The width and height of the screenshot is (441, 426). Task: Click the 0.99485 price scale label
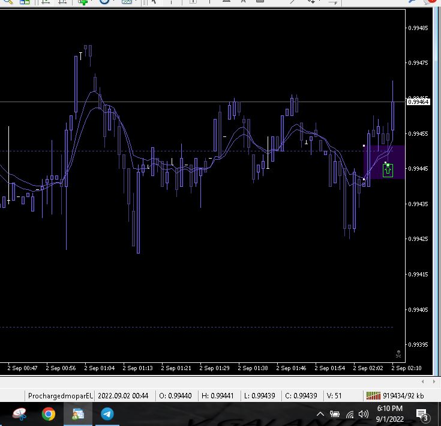(418, 28)
